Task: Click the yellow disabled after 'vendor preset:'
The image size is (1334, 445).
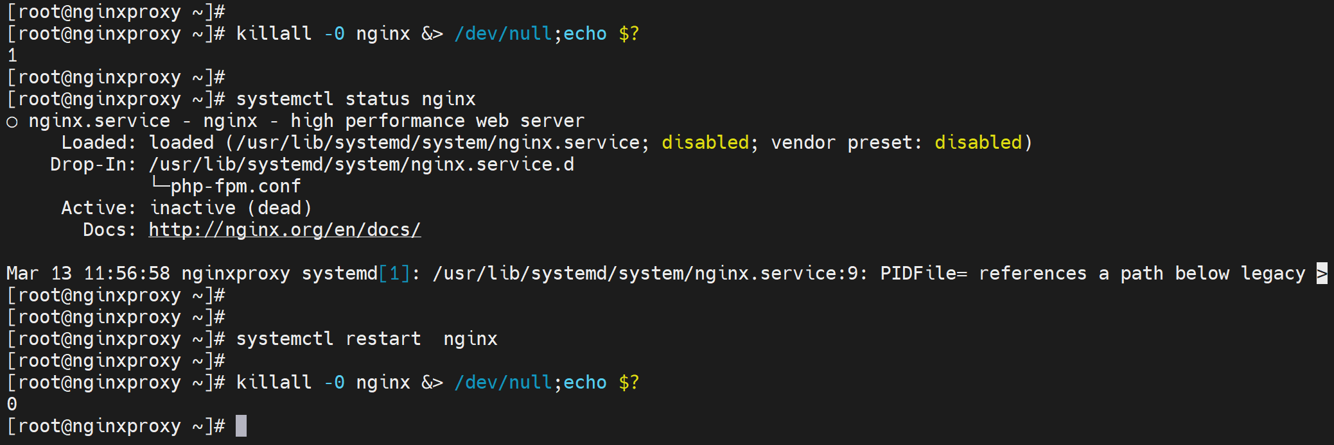Action: click(978, 142)
